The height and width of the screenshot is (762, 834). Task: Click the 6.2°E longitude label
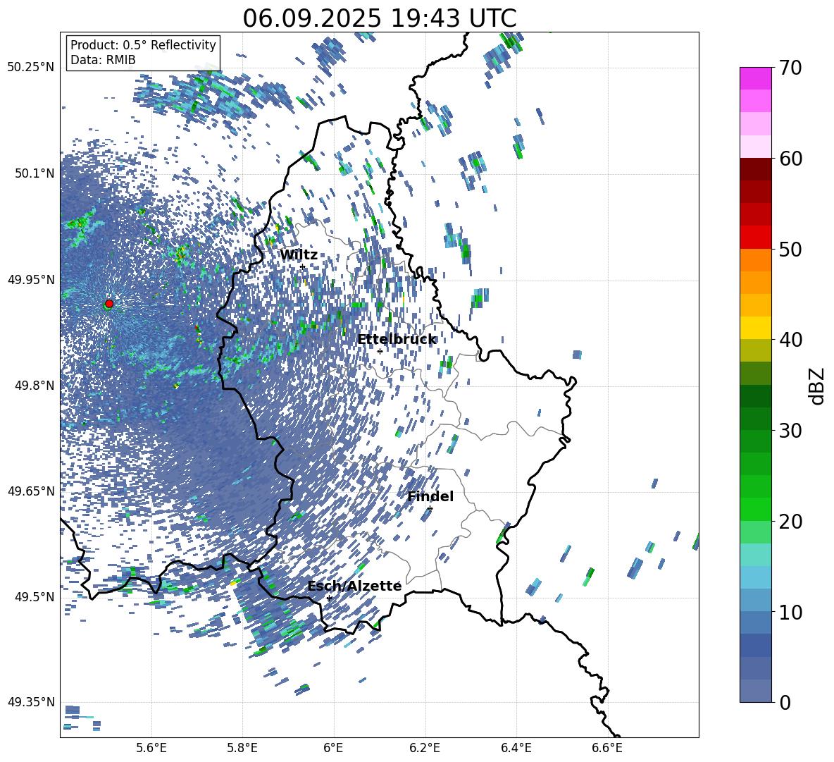click(425, 748)
